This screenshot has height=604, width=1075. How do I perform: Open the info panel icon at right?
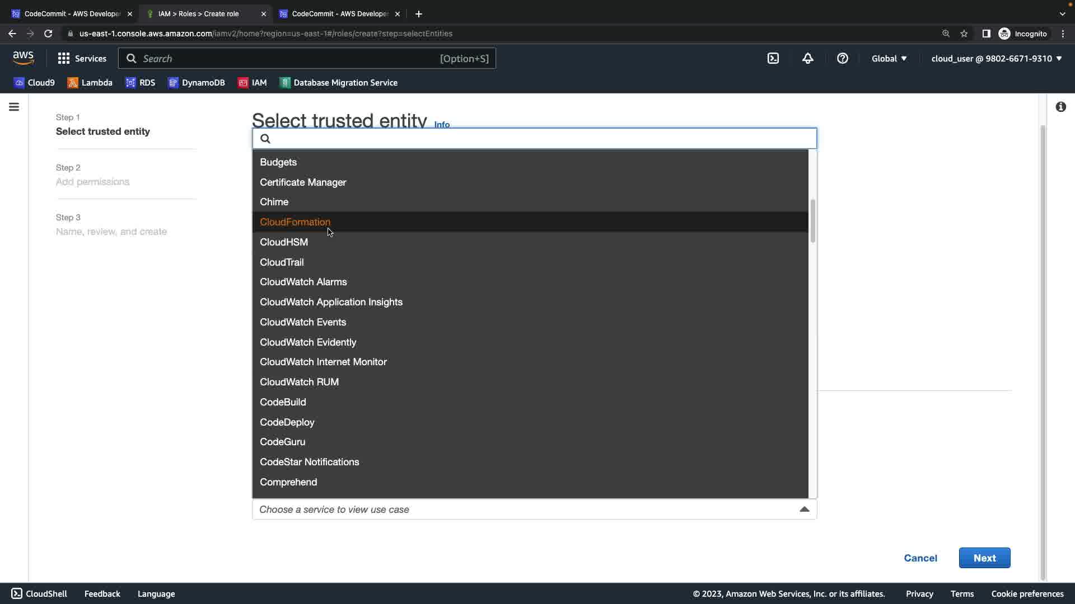(x=1060, y=107)
